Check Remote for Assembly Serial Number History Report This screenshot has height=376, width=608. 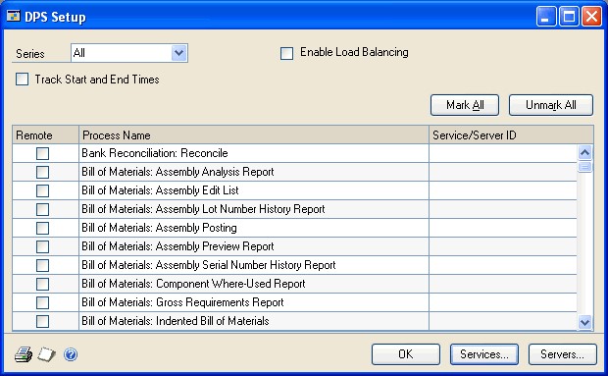coord(42,265)
